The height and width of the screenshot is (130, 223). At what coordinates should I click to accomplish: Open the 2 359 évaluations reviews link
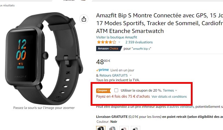tap(139, 42)
